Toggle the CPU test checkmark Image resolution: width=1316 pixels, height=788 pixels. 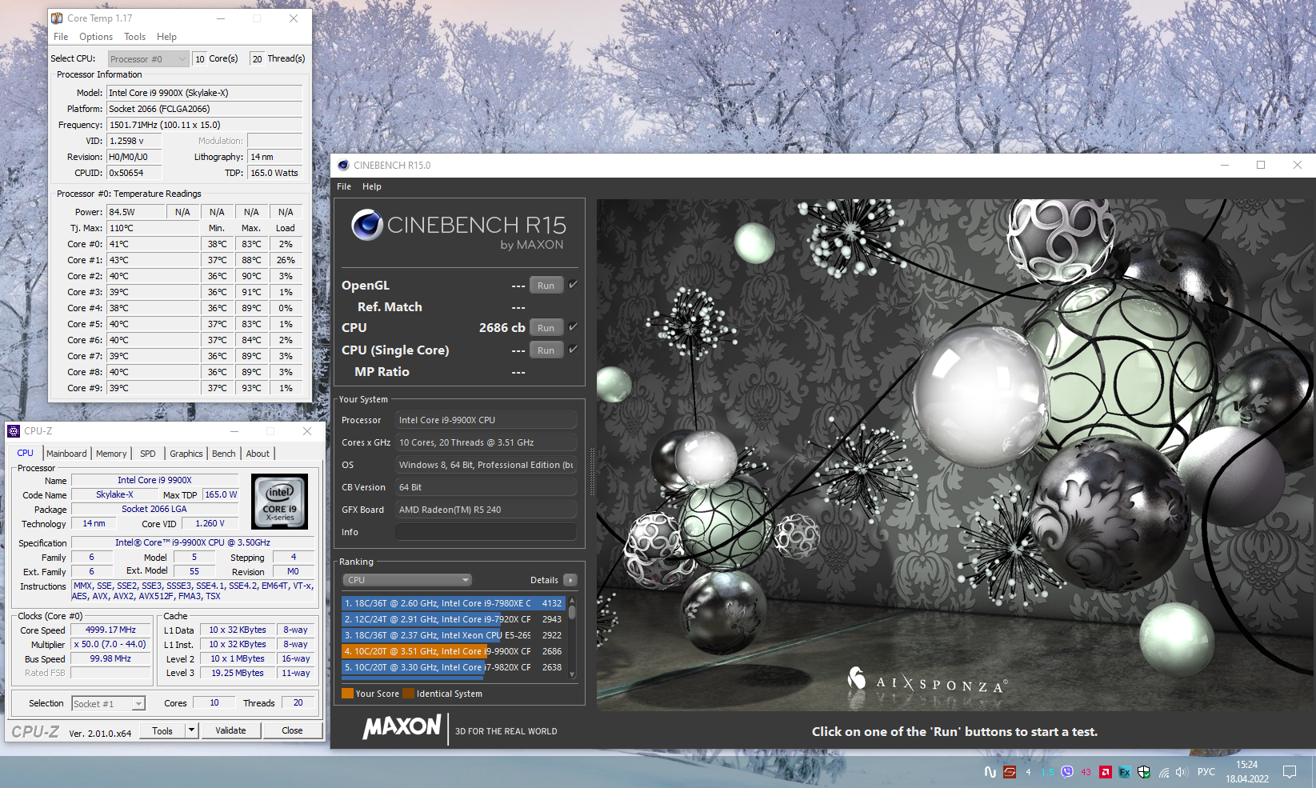(573, 327)
